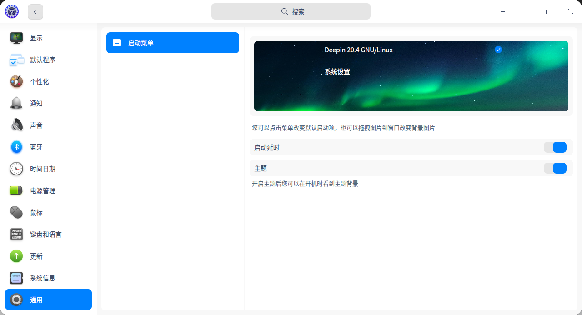Open the Date and Time clock icon
The image size is (582, 315).
click(16, 169)
